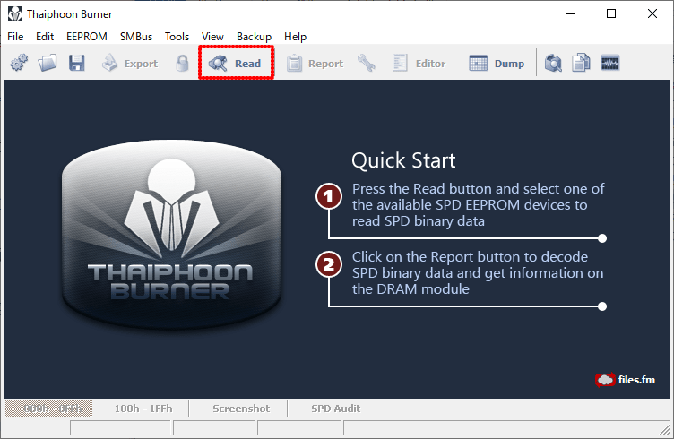Click the 'Press the Read button' instruction text
Image resolution: width=674 pixels, height=439 pixels.
click(x=478, y=205)
